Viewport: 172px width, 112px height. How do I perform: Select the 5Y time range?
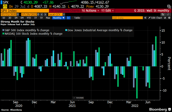click(x=41, y=18)
